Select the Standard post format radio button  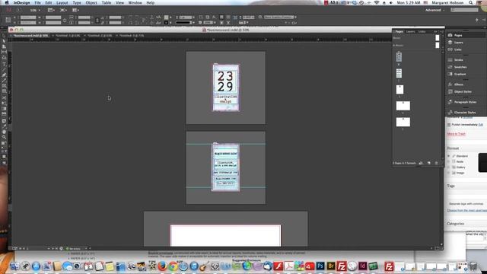pyautogui.click(x=448, y=156)
